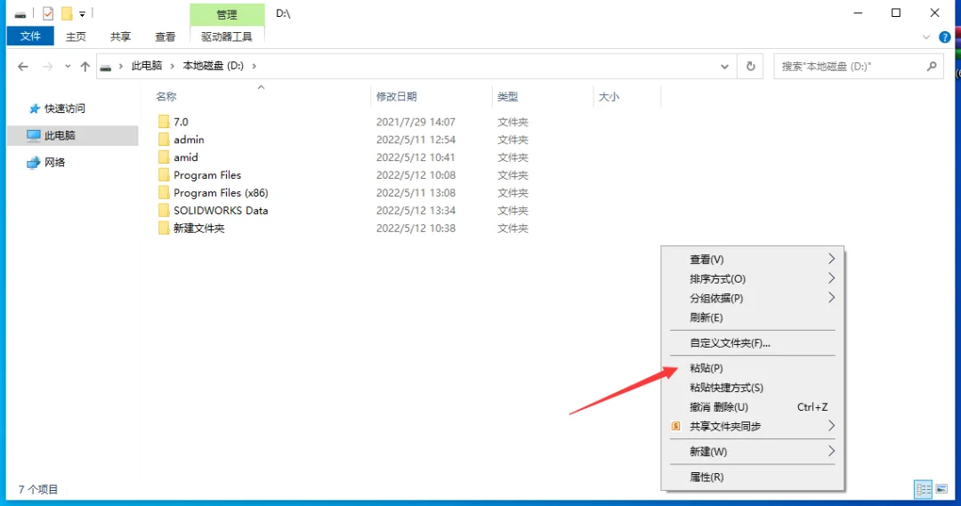Screen dimensions: 961x506
Task: Select the Program Files (x86) folder icon
Action: click(164, 192)
